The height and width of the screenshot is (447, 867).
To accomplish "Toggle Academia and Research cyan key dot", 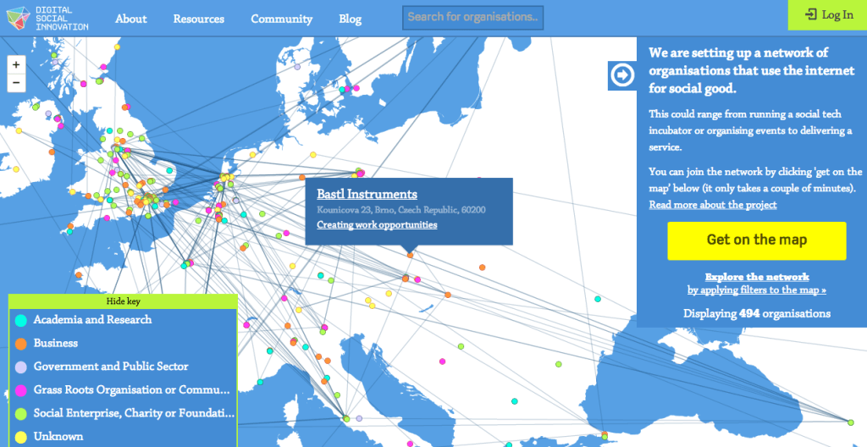I will point(20,320).
